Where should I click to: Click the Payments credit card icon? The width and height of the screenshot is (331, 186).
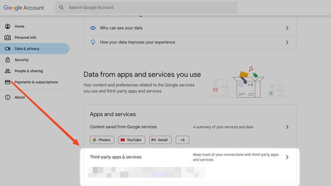tap(8, 82)
